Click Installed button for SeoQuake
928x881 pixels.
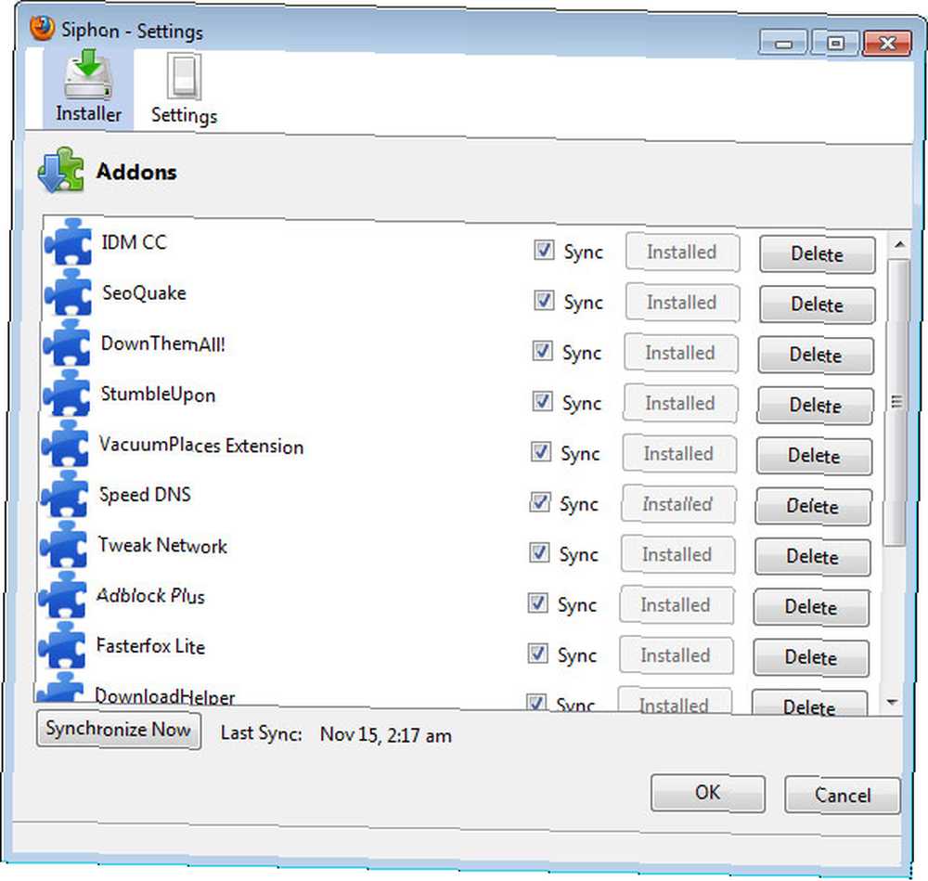(682, 304)
